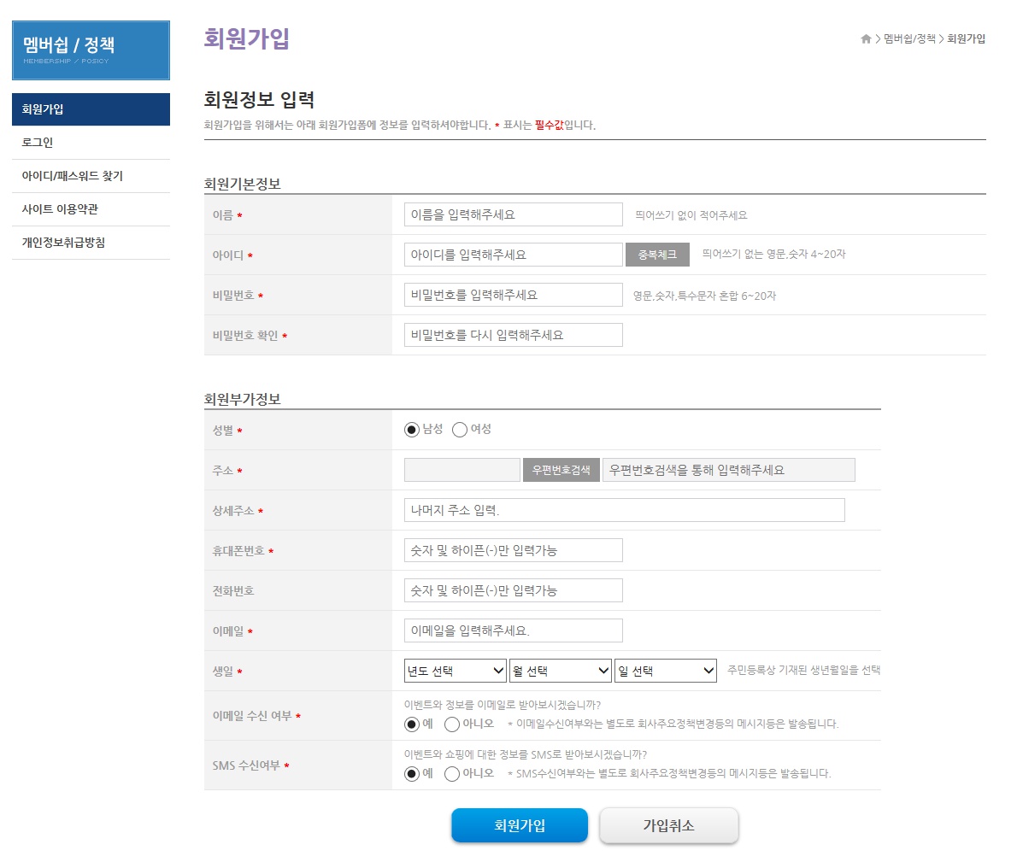
Task: Open the 년도 선택 birth year dropdown
Action: coord(456,672)
